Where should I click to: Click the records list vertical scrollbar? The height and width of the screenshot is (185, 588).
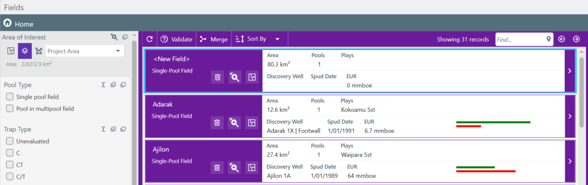click(581, 93)
